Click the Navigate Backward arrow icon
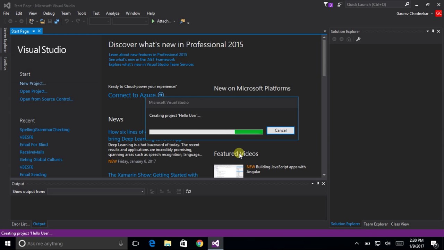Image resolution: width=444 pixels, height=250 pixels. tap(10, 21)
